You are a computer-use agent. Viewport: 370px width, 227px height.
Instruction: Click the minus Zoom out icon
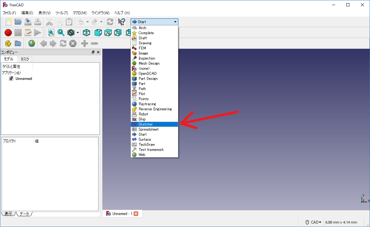click(x=94, y=43)
